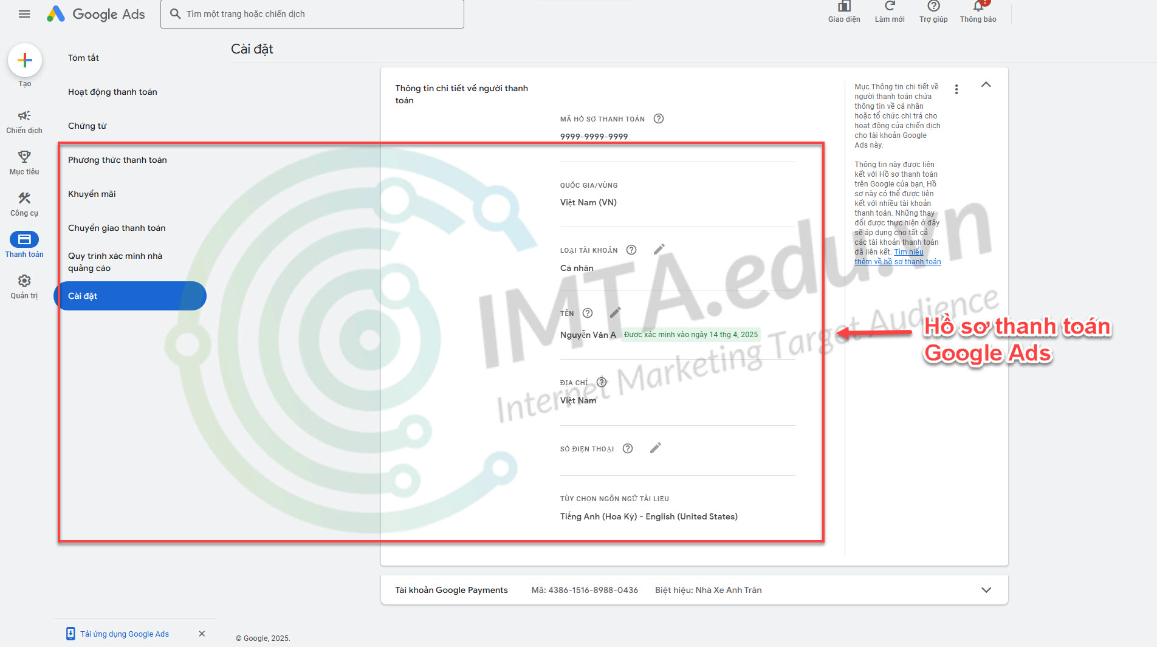Image resolution: width=1157 pixels, height=647 pixels.
Task: Open the hamburger main menu
Action: point(24,14)
